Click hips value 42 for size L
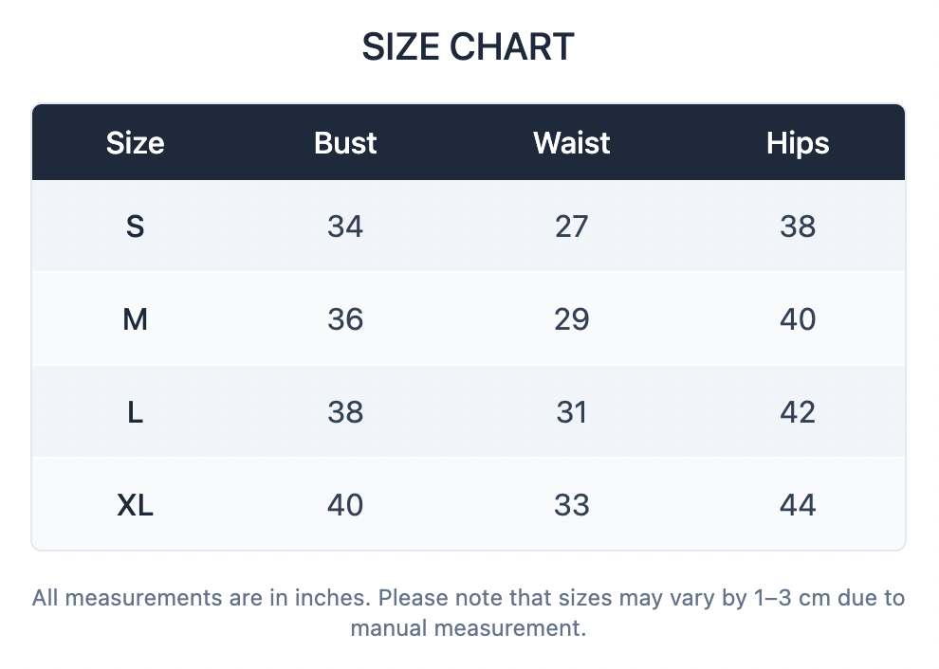 pyautogui.click(x=798, y=411)
